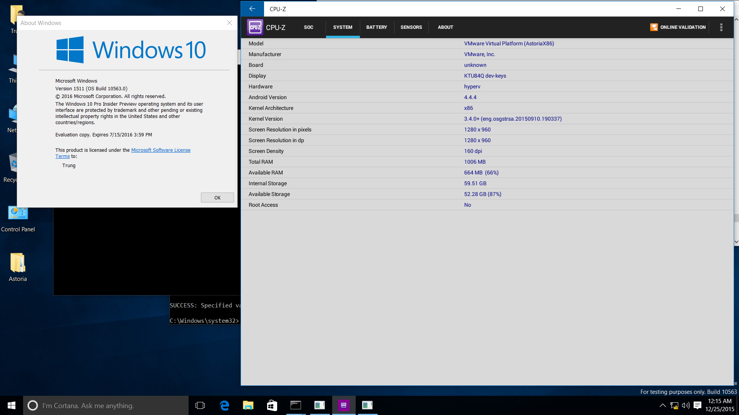Click the Available Storage value 52.28 GB
The width and height of the screenshot is (739, 415).
pyautogui.click(x=483, y=194)
